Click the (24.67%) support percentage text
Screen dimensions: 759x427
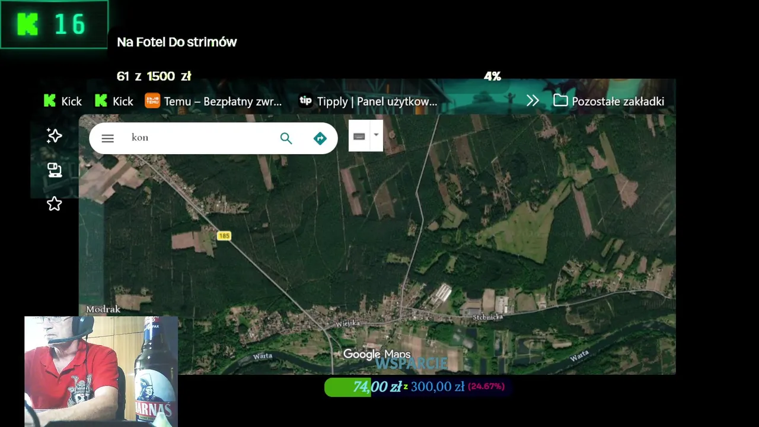tap(486, 387)
